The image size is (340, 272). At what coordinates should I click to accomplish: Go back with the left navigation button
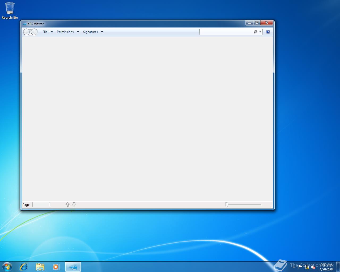[x=27, y=32]
